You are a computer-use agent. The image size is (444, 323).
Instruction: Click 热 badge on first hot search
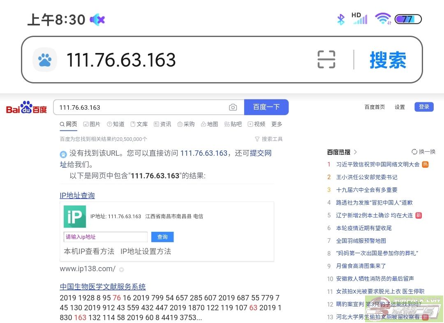[x=425, y=164]
